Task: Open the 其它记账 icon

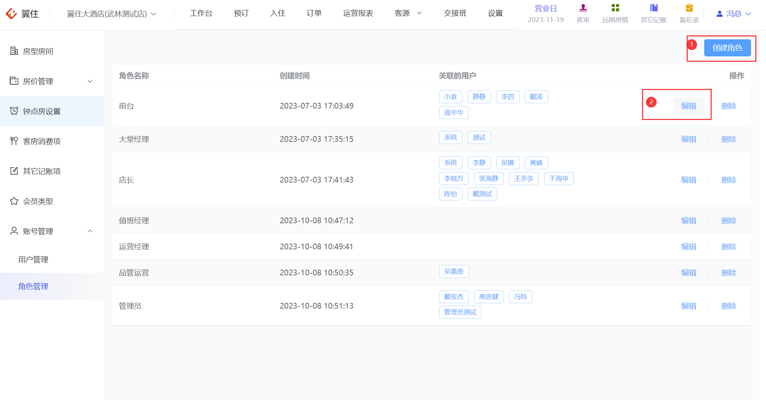Action: 654,8
